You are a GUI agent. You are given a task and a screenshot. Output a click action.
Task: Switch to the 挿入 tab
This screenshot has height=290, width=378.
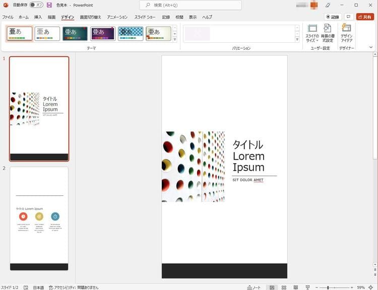click(x=38, y=17)
